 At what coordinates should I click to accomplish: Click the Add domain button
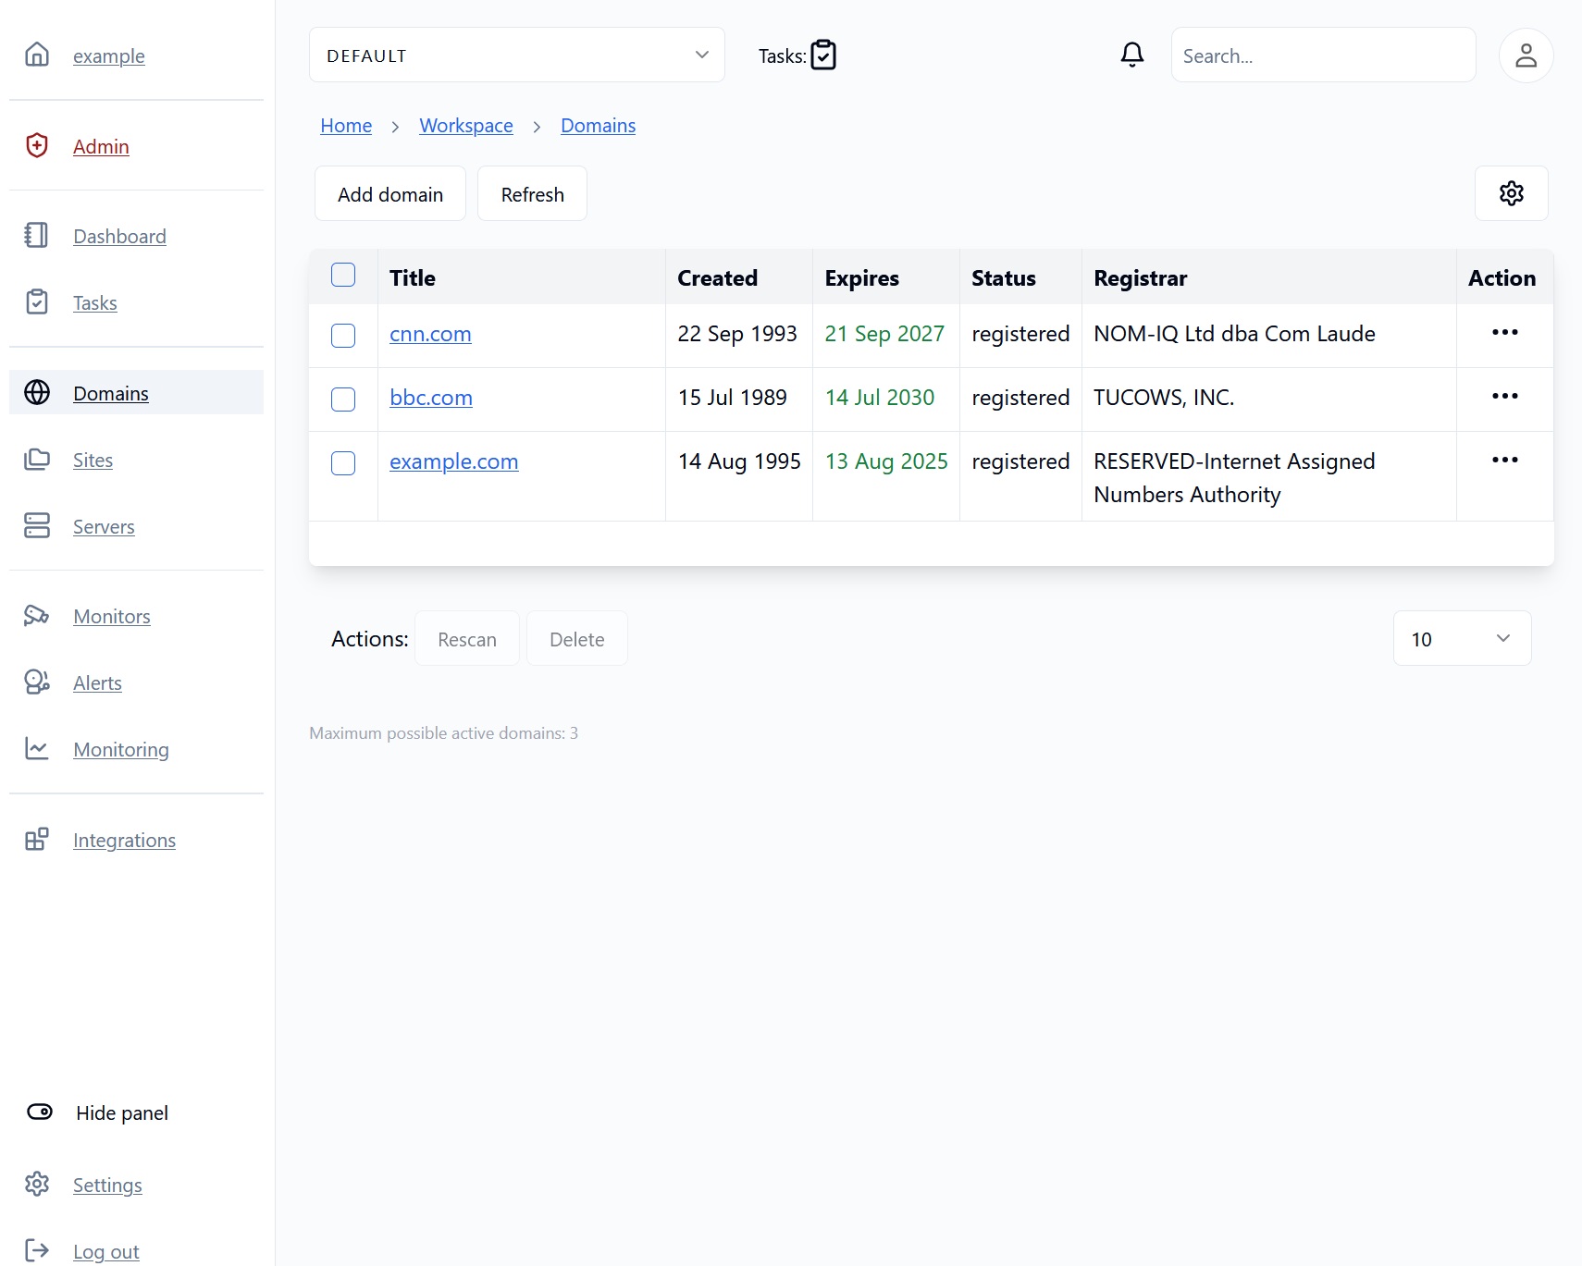390,193
